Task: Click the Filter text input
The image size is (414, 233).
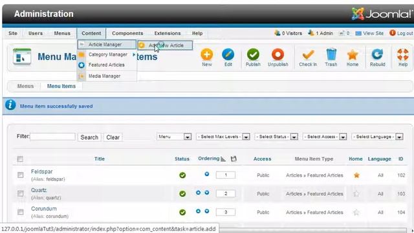Action: [53, 137]
